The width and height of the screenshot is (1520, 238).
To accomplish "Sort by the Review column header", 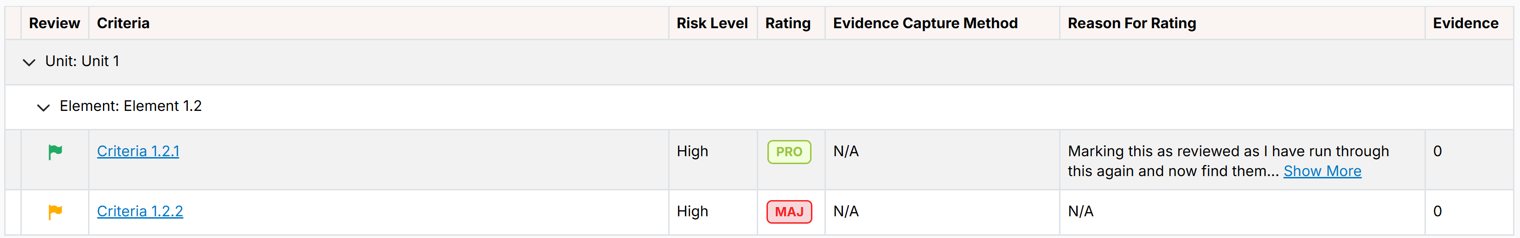I will pyautogui.click(x=54, y=23).
